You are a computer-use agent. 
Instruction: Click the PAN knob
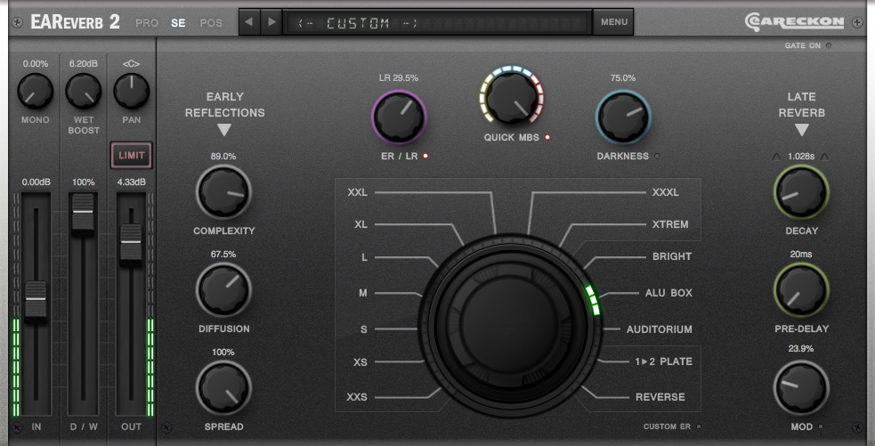[x=131, y=91]
